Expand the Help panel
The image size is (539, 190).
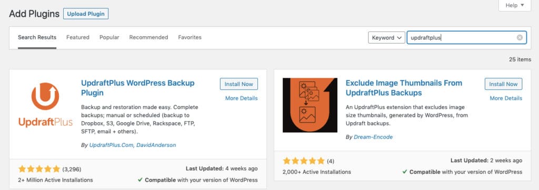tap(515, 5)
